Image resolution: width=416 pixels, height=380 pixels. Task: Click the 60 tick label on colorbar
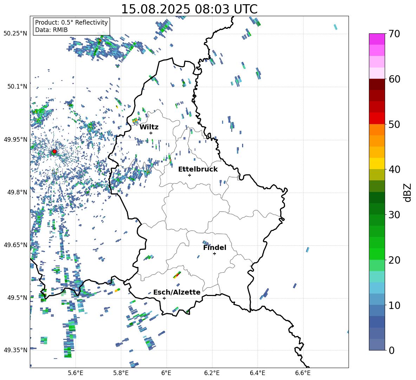coord(394,79)
